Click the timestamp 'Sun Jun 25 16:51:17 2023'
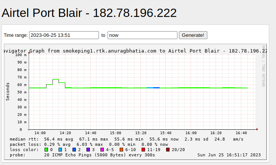276x165 pixels. (x=229, y=155)
